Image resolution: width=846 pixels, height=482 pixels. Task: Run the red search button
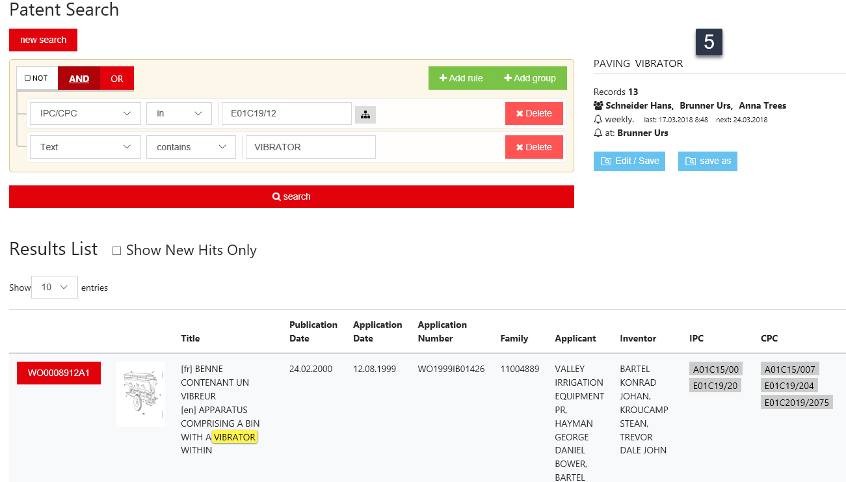pyautogui.click(x=291, y=196)
